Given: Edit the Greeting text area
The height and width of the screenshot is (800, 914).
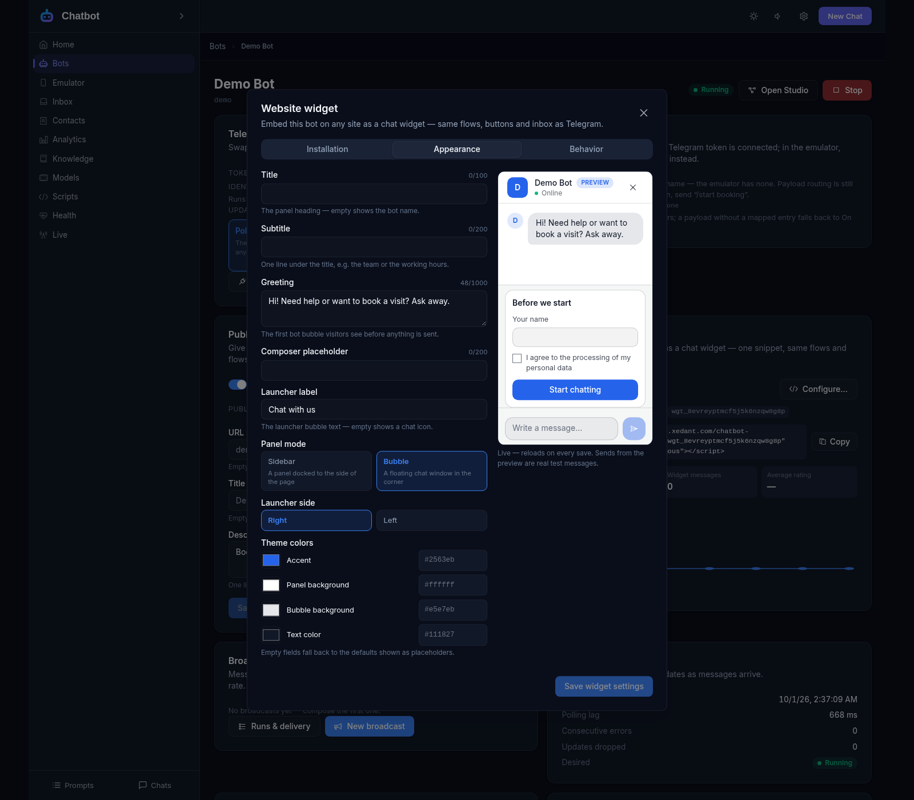Looking at the screenshot, I should [x=374, y=309].
